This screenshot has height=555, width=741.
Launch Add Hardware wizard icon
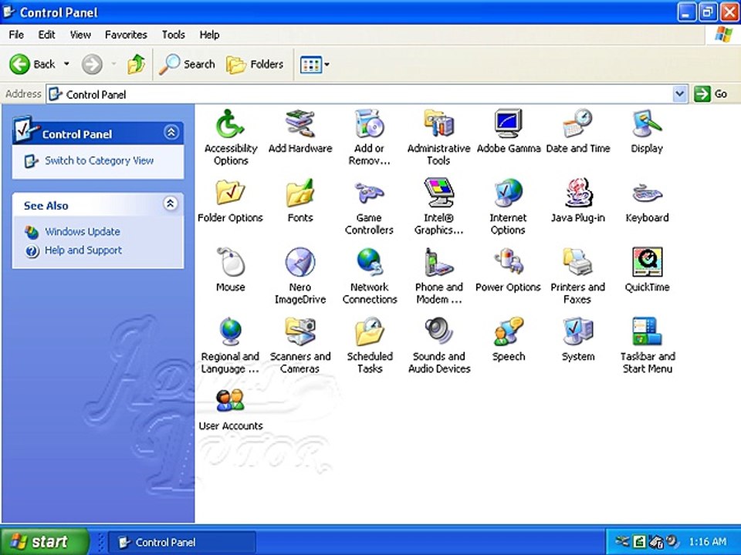click(300, 124)
